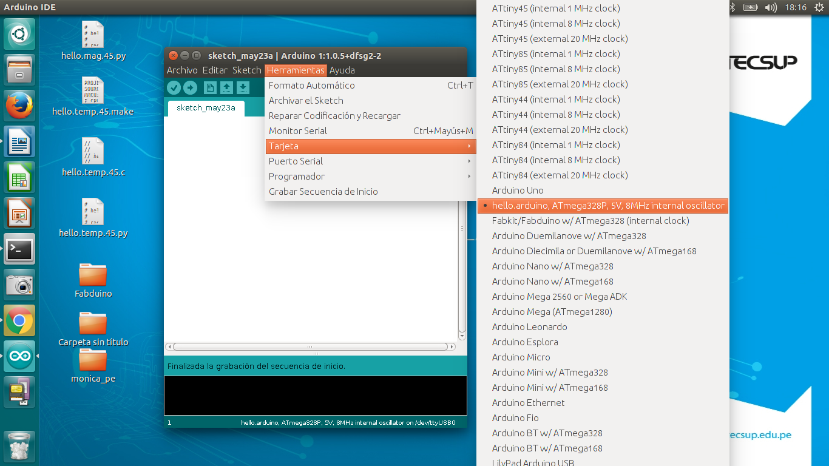Select Arduino Esplora board
Image resolution: width=829 pixels, height=466 pixels.
pos(603,342)
